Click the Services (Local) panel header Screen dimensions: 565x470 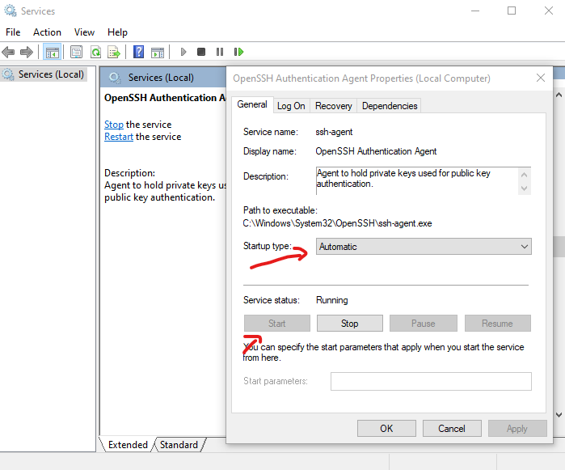coord(161,78)
